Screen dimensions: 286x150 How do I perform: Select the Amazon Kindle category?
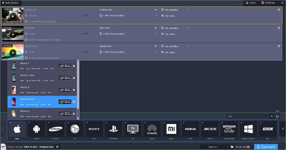(229, 129)
